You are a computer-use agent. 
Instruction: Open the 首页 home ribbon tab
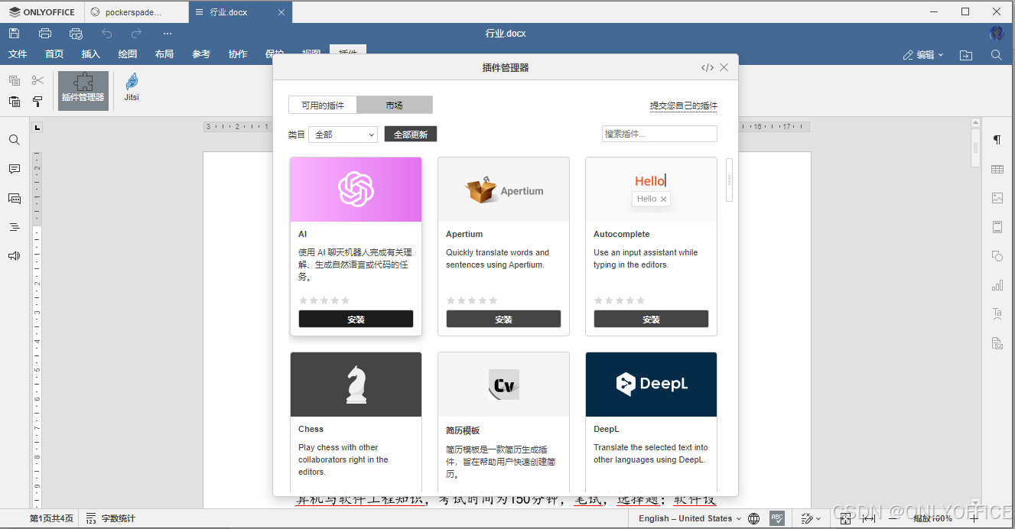pos(54,54)
